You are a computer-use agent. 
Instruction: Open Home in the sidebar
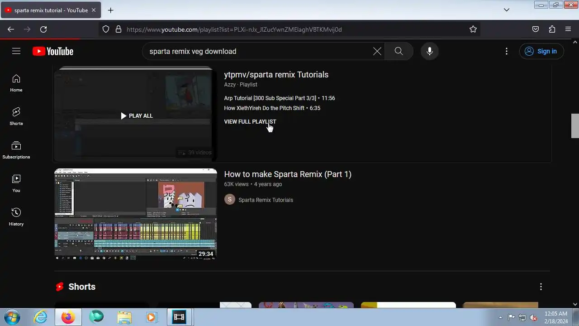click(16, 83)
